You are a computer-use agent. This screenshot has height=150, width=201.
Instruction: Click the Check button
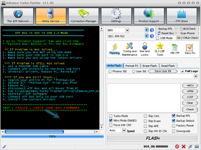click(190, 109)
